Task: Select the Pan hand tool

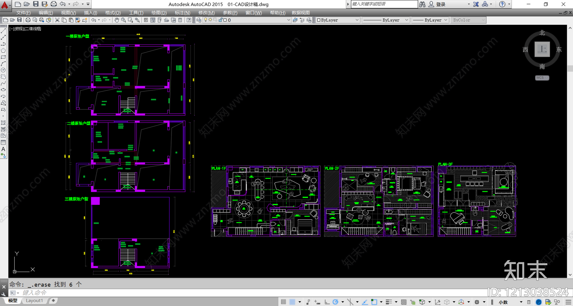Action: coord(117,20)
